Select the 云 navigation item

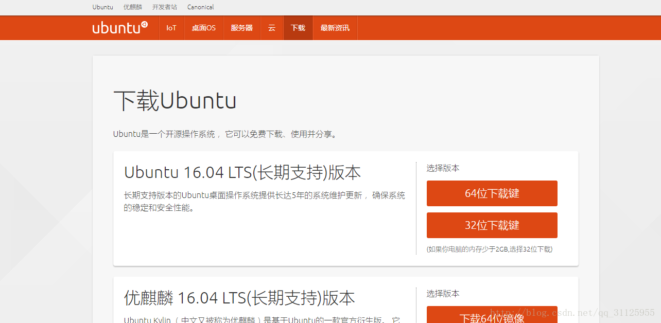click(x=272, y=28)
